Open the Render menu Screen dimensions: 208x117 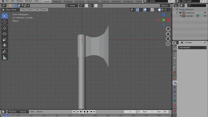[x=19, y=1]
